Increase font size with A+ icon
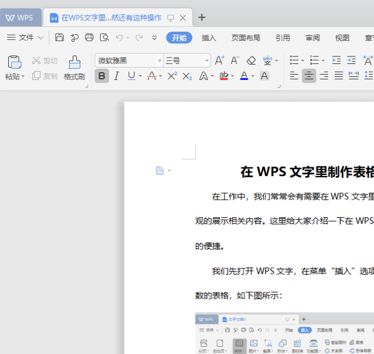This screenshot has height=354, width=374. (x=219, y=60)
